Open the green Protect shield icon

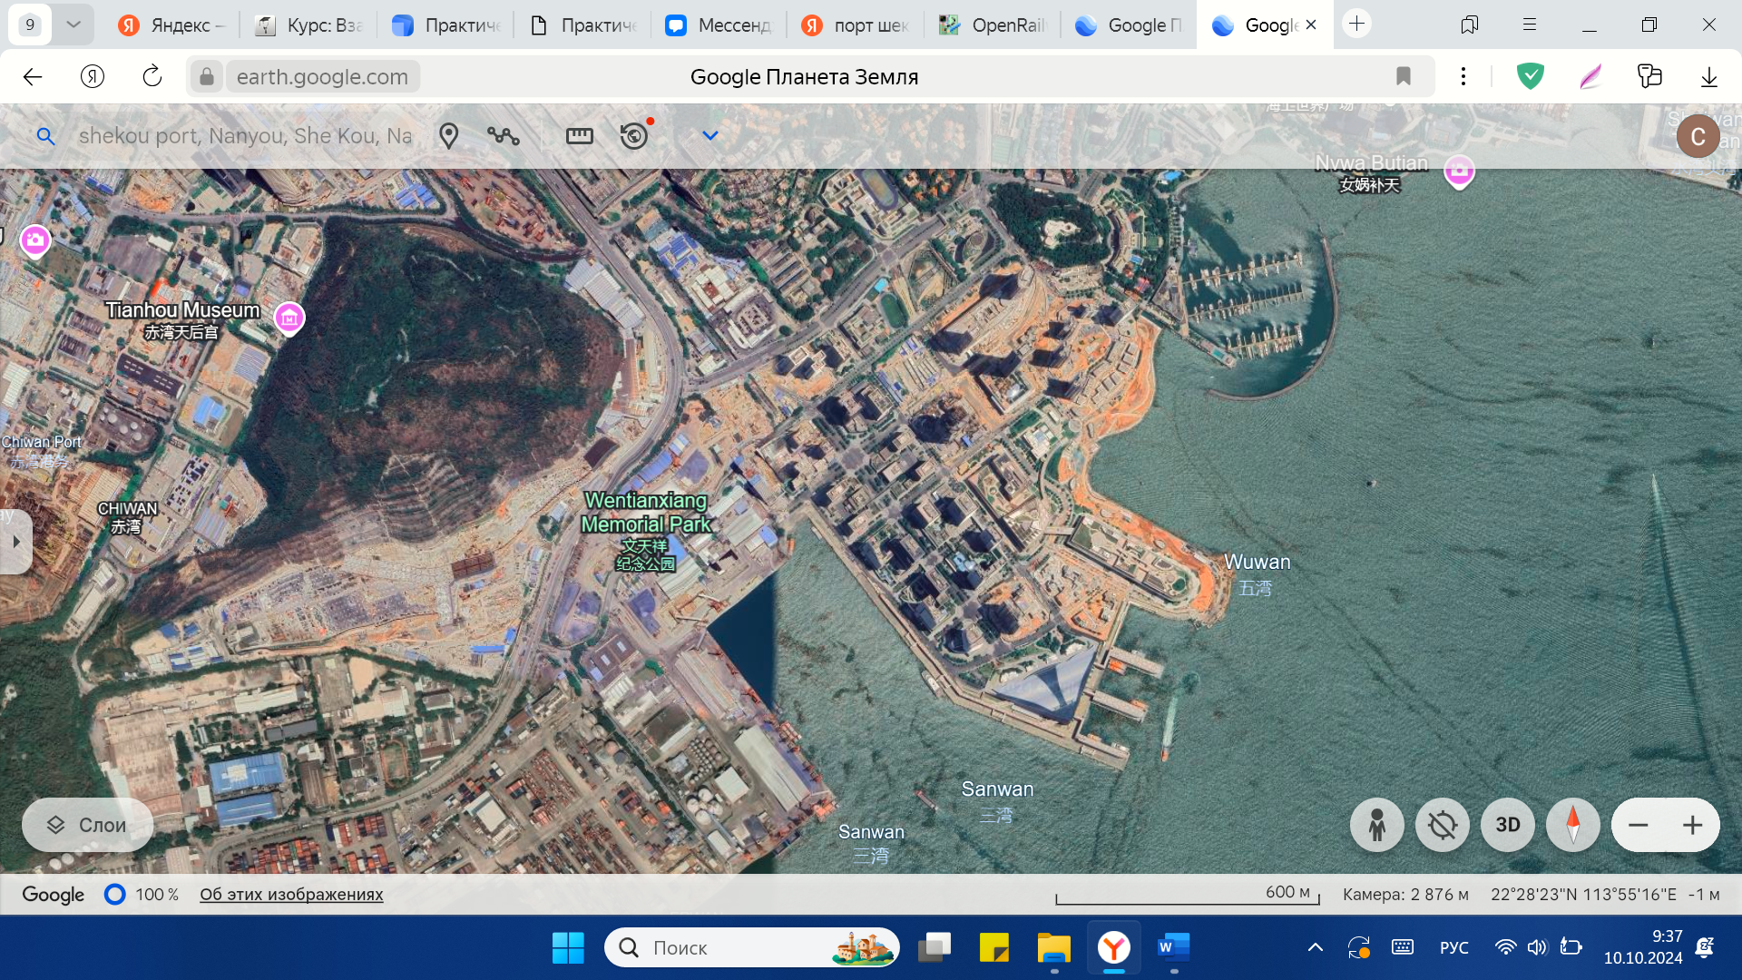[1531, 77]
